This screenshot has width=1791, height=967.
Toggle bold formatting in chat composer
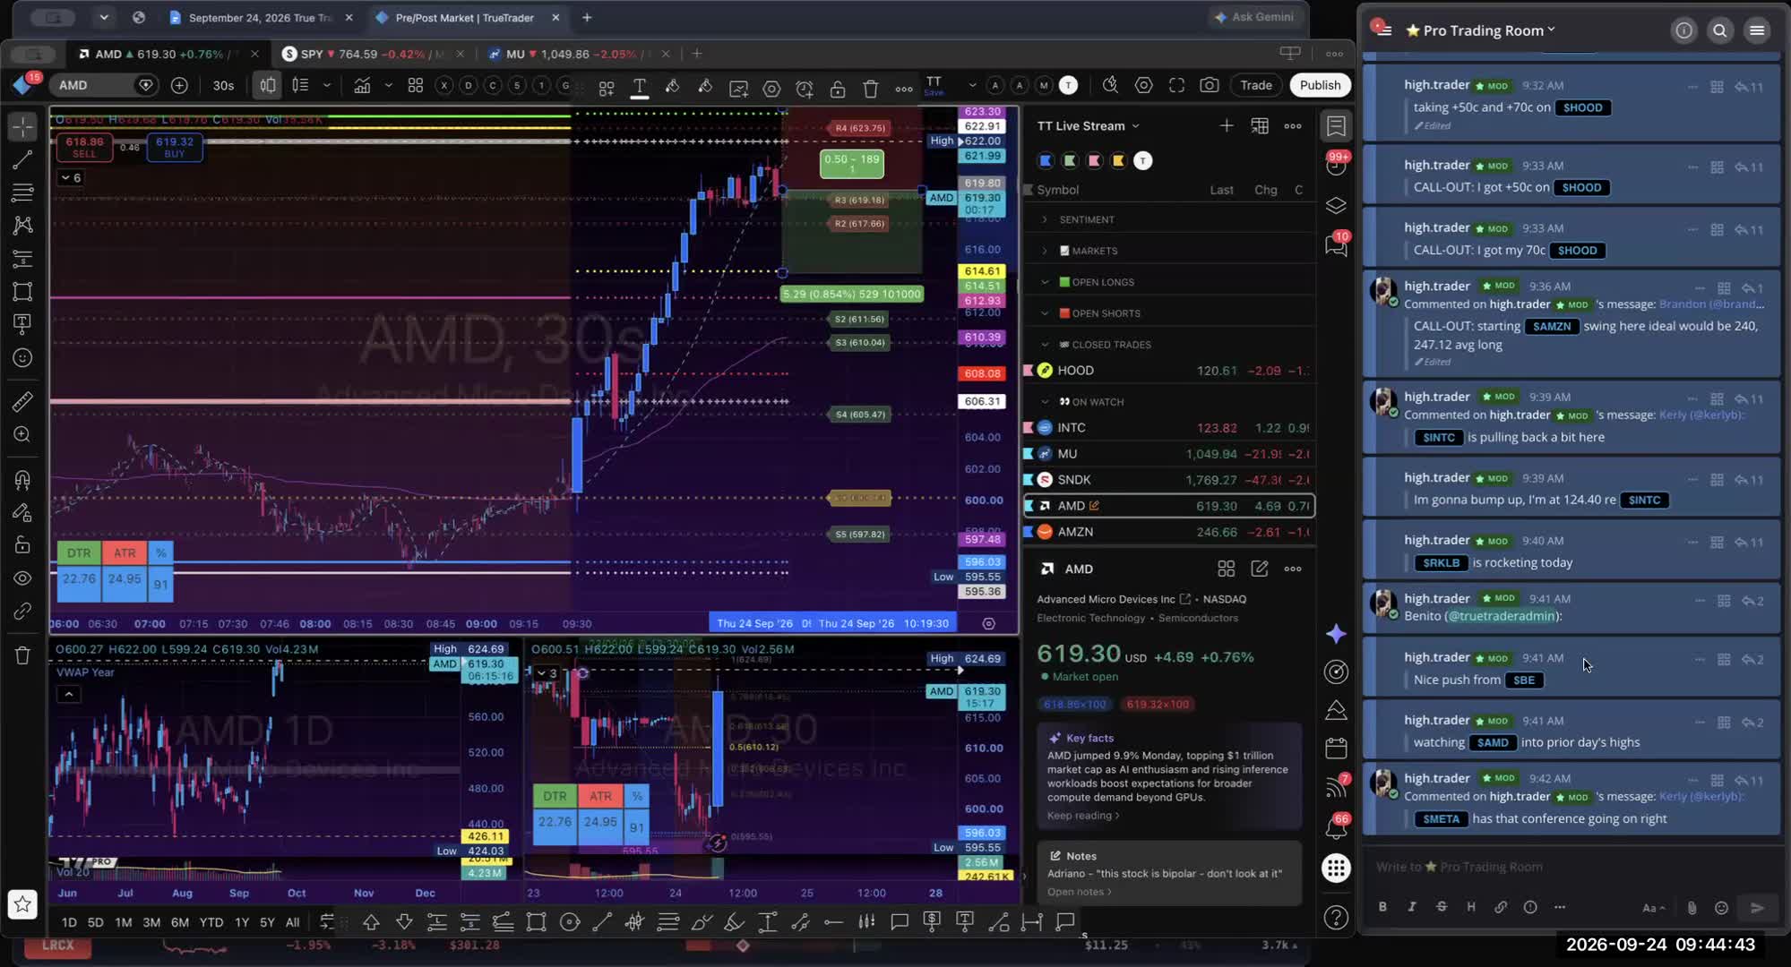[1382, 907]
